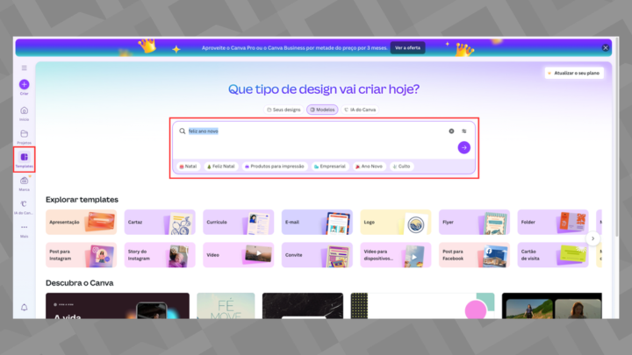Select the Modelos tab

322,110
